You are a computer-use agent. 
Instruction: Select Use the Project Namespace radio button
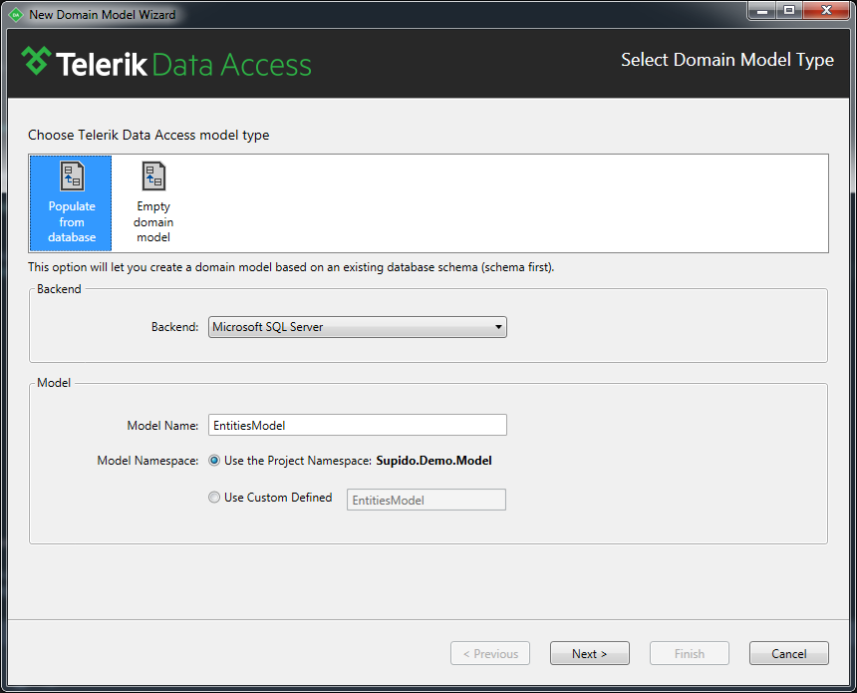pos(214,461)
